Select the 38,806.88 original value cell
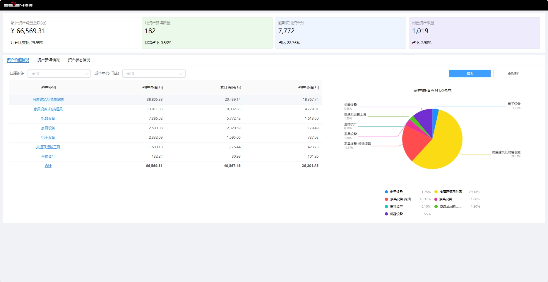 (x=155, y=100)
